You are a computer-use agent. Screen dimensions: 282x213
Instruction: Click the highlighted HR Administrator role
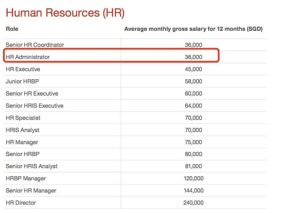point(28,57)
